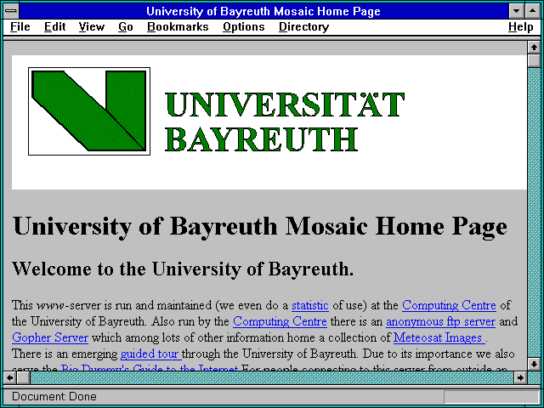The width and height of the screenshot is (544, 408).
Task: Open Computing Centre link after 'run by the'
Action: click(x=280, y=321)
